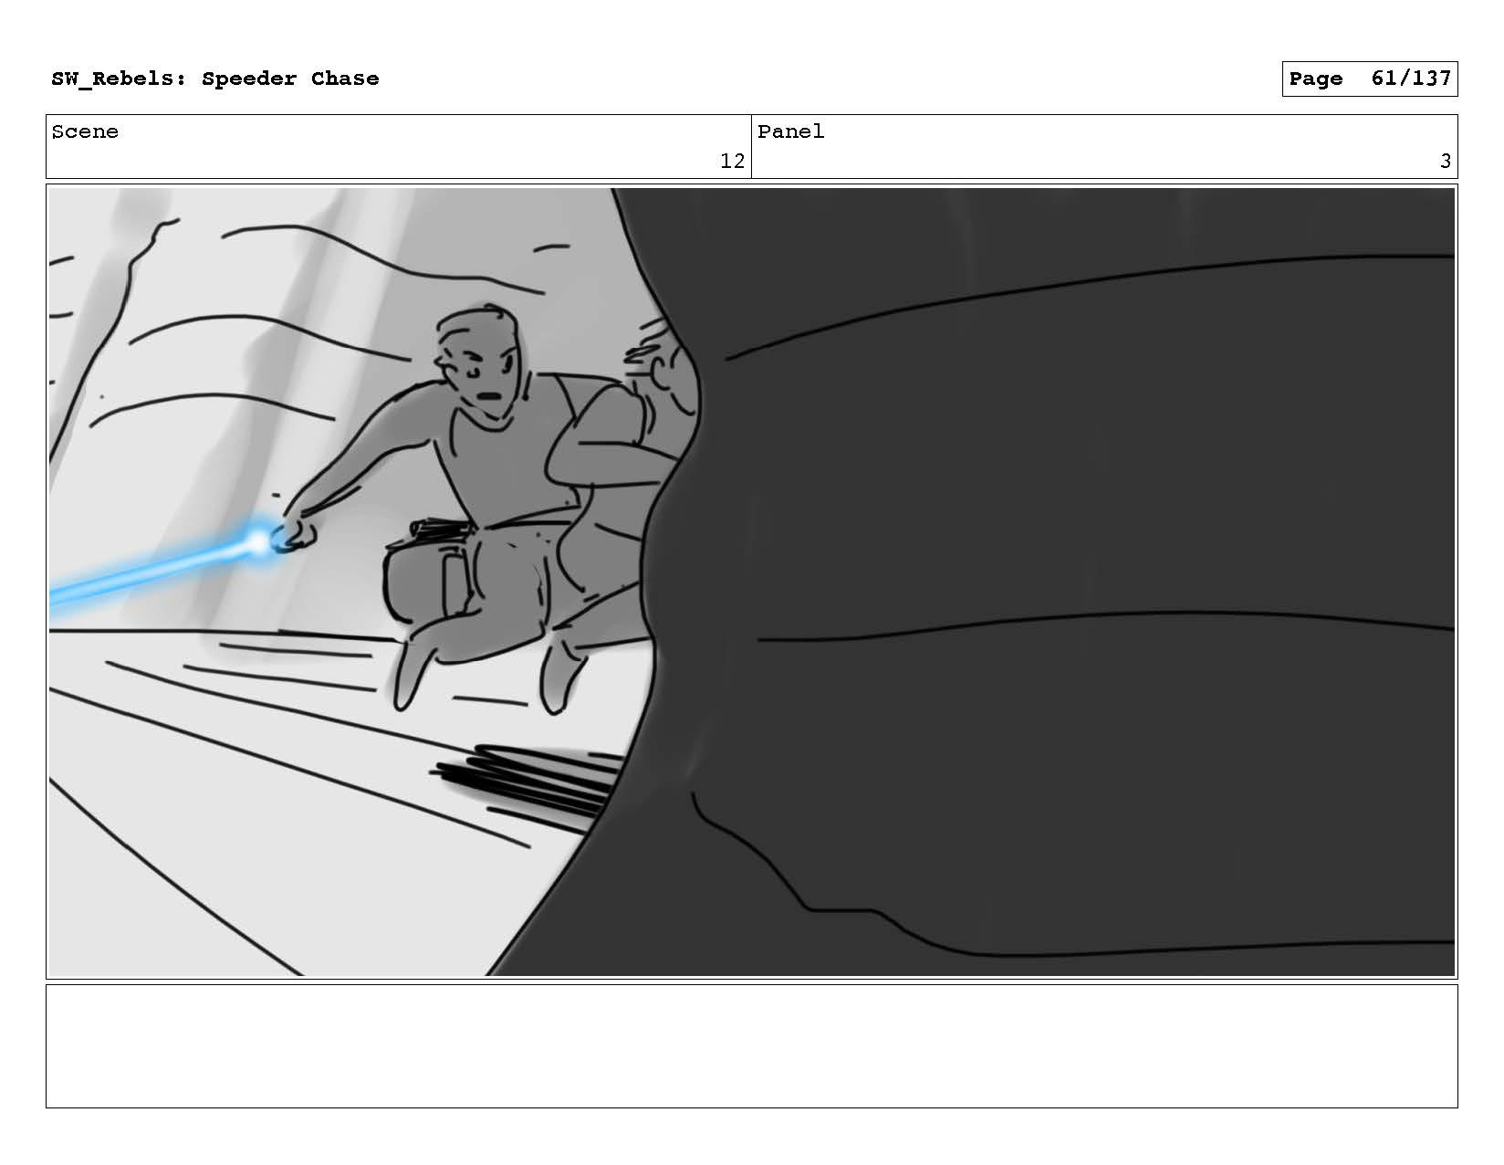Click the panel number '3'
This screenshot has width=1504, height=1165.
[1445, 162]
